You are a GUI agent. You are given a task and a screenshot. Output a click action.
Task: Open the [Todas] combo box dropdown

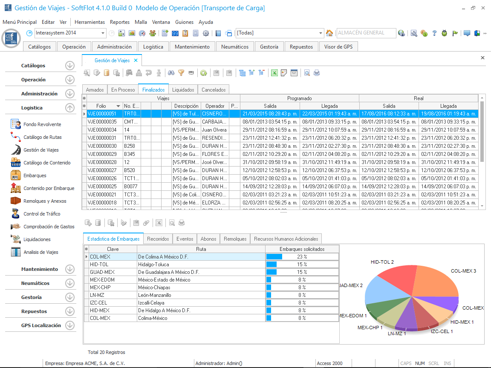321,33
